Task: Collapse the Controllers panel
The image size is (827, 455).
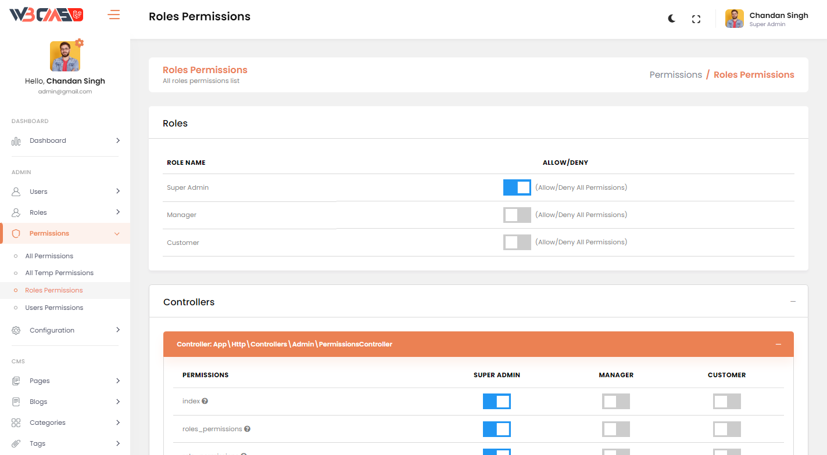Action: click(x=793, y=302)
